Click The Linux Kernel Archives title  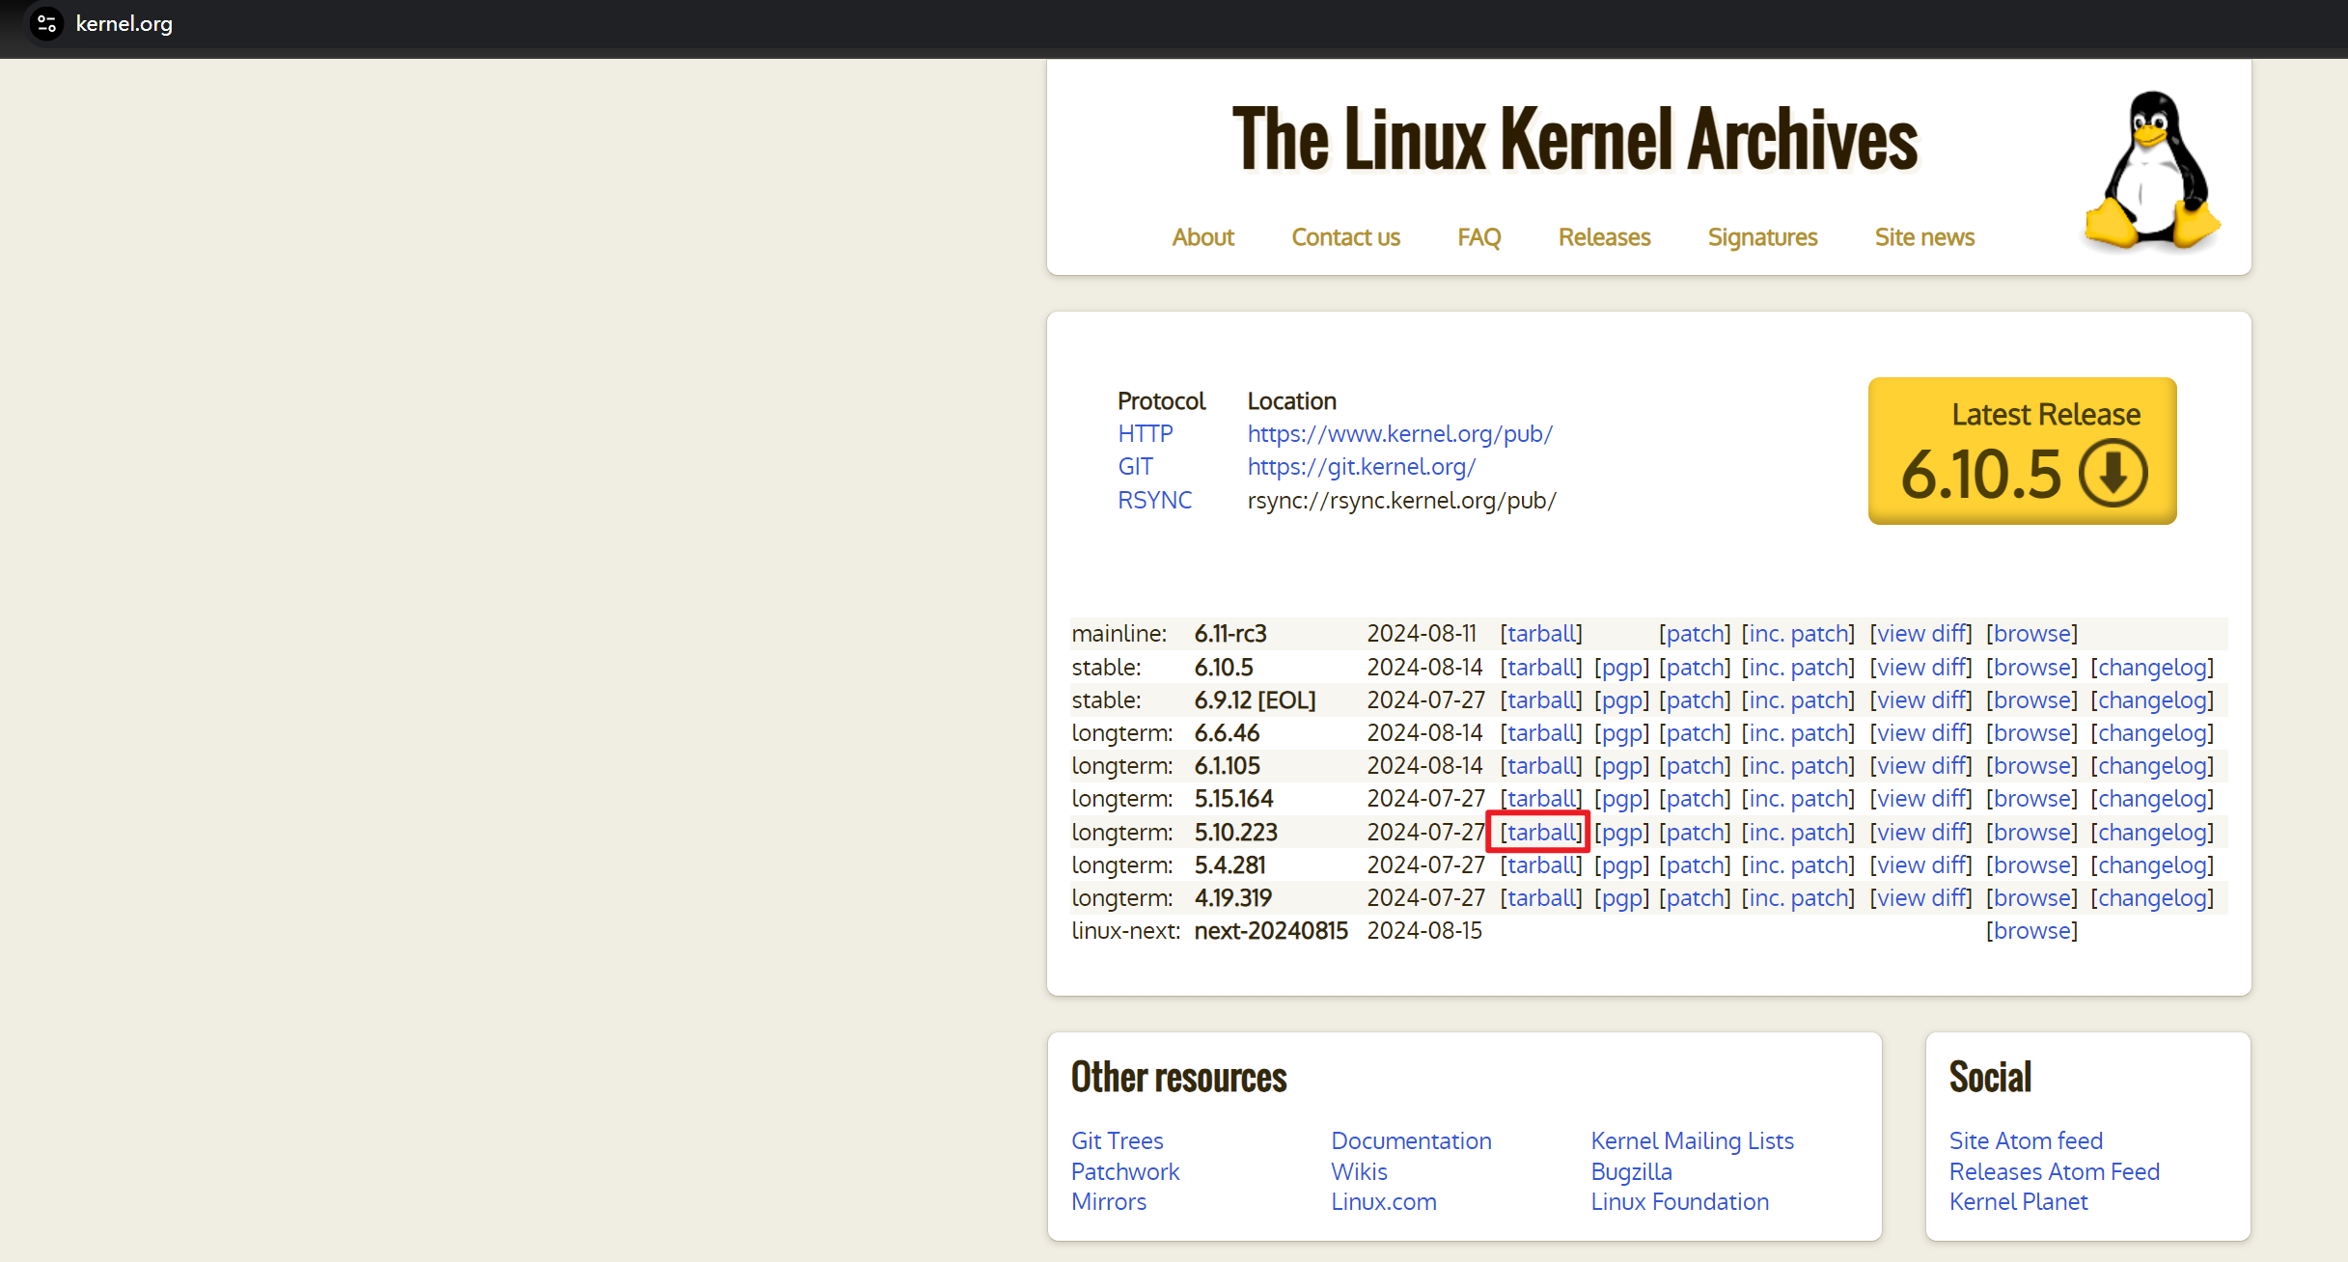pyautogui.click(x=1575, y=140)
